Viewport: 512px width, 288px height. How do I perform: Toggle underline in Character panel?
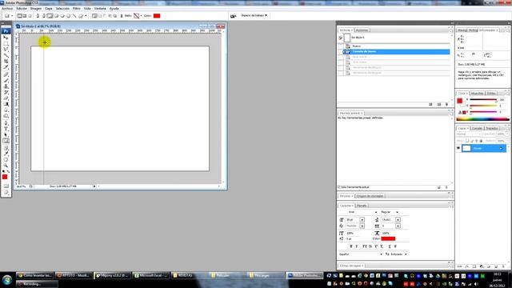tap(390, 246)
